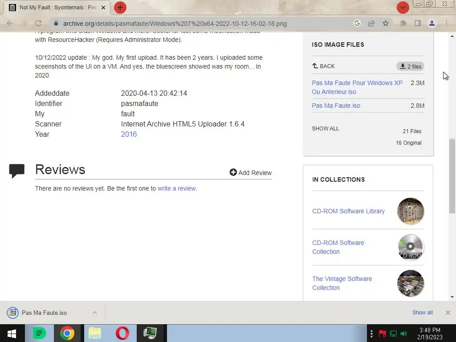Close the downloads bar
The height and width of the screenshot is (342, 456).
point(448,313)
